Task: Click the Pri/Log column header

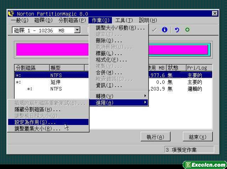Action: pyautogui.click(x=199, y=68)
